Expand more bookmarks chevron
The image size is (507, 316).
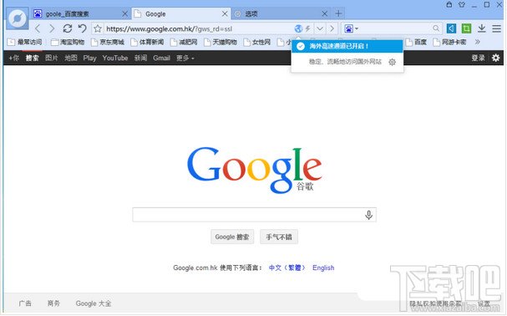[x=477, y=42]
